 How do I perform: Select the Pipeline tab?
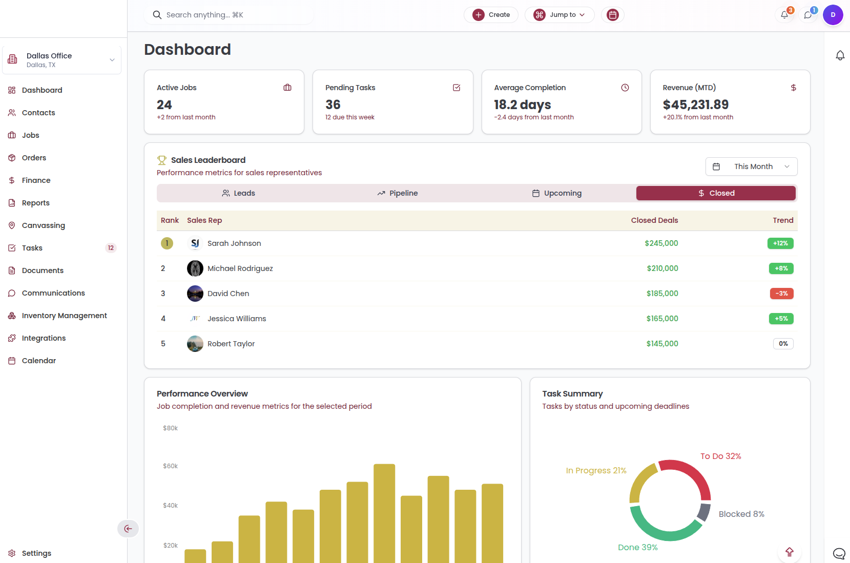[x=398, y=193]
